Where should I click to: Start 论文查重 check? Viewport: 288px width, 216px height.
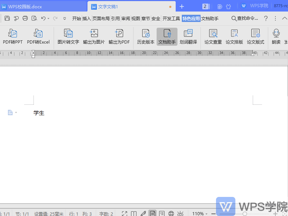[x=213, y=37]
